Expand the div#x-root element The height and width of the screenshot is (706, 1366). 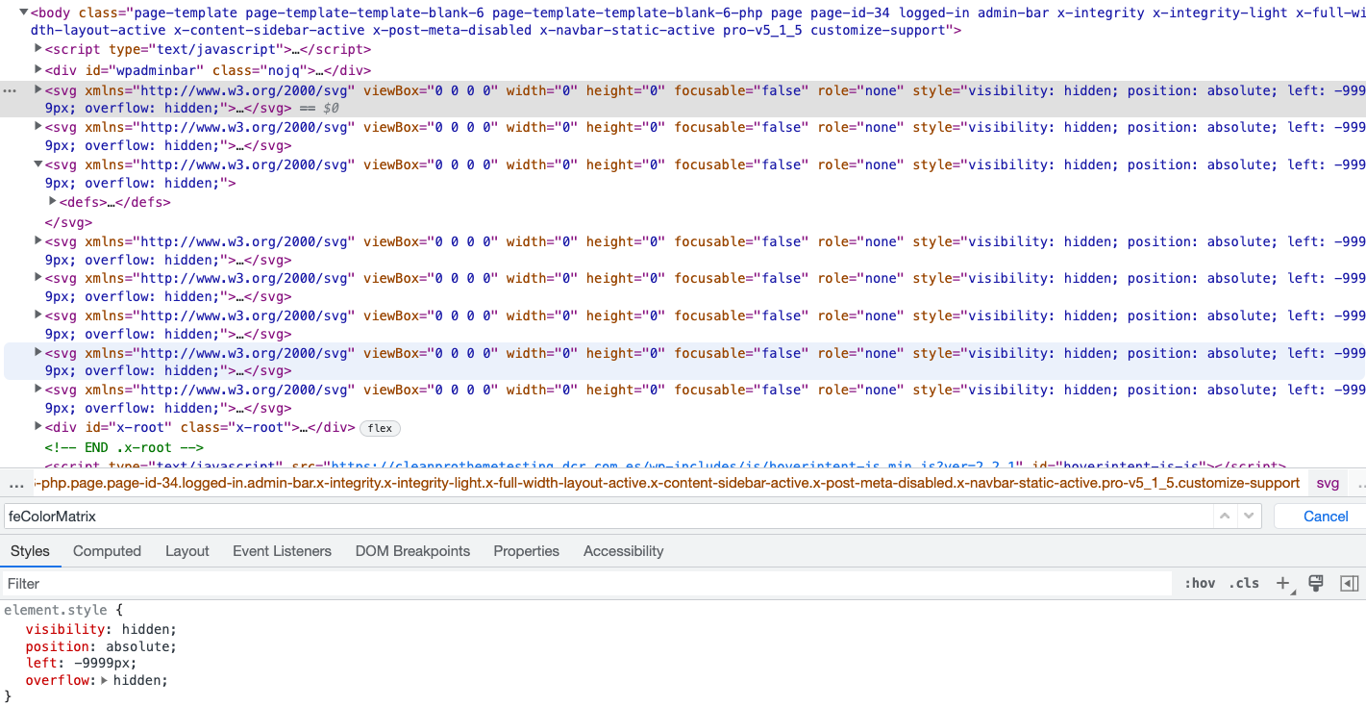pyautogui.click(x=38, y=427)
